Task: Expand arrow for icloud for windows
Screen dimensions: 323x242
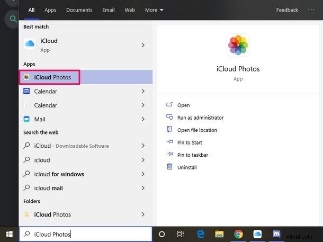Action: 143,174
